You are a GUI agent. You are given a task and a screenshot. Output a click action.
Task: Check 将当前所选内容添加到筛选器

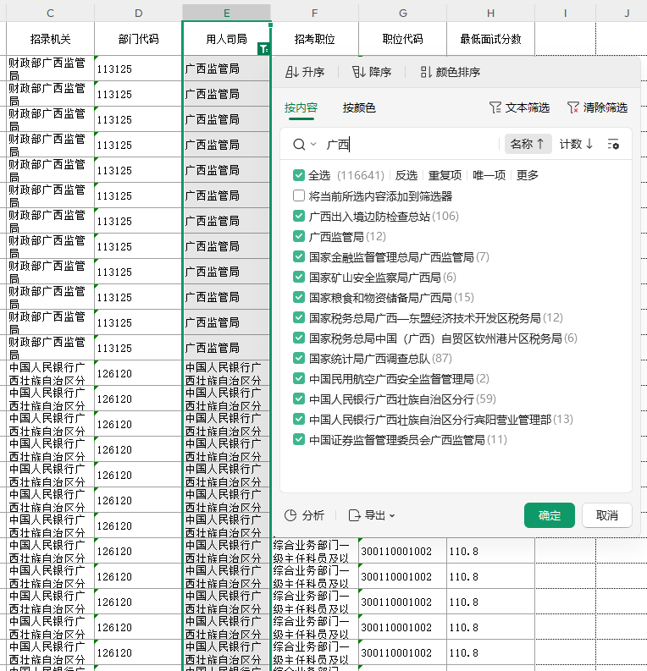[298, 196]
